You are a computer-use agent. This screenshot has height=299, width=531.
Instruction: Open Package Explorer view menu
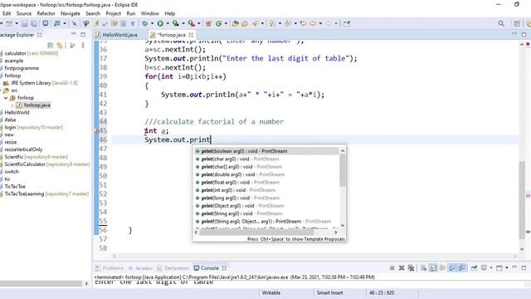click(x=83, y=45)
